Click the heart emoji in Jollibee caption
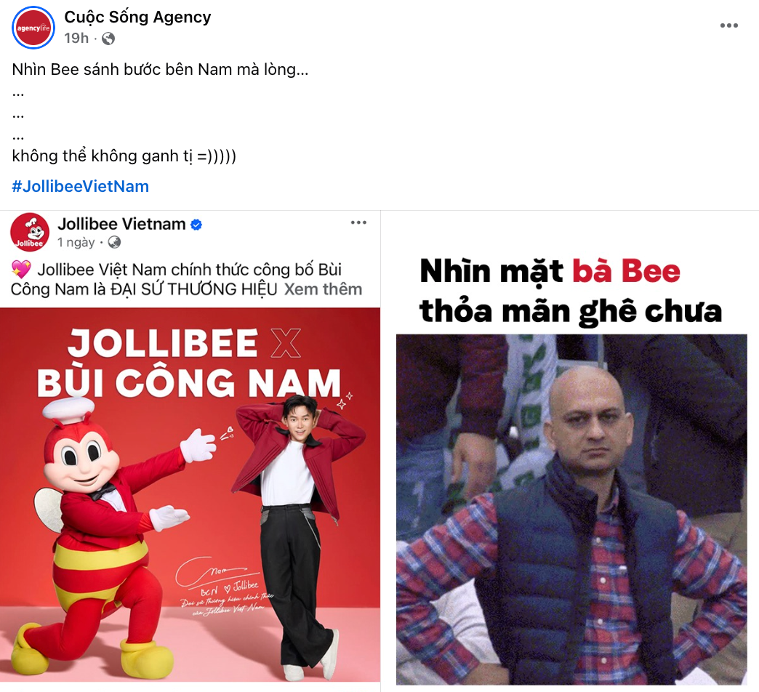 [21, 269]
